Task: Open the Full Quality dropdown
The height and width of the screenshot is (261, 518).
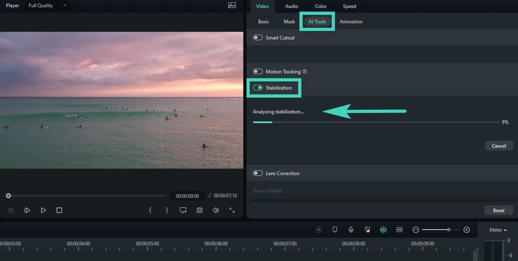Action: pos(47,5)
